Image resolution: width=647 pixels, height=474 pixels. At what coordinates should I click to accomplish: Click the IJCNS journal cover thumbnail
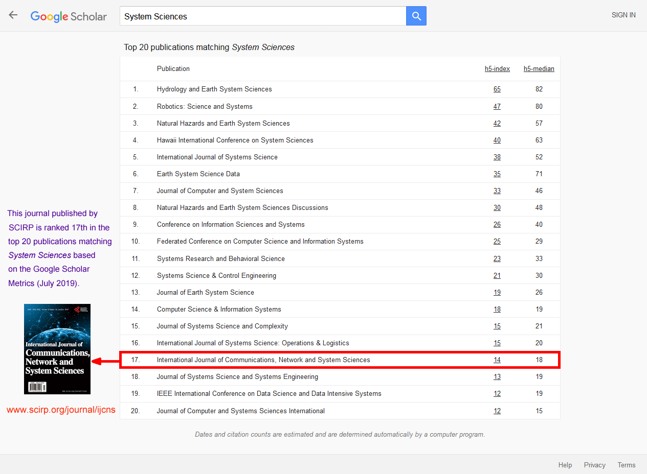click(x=57, y=349)
